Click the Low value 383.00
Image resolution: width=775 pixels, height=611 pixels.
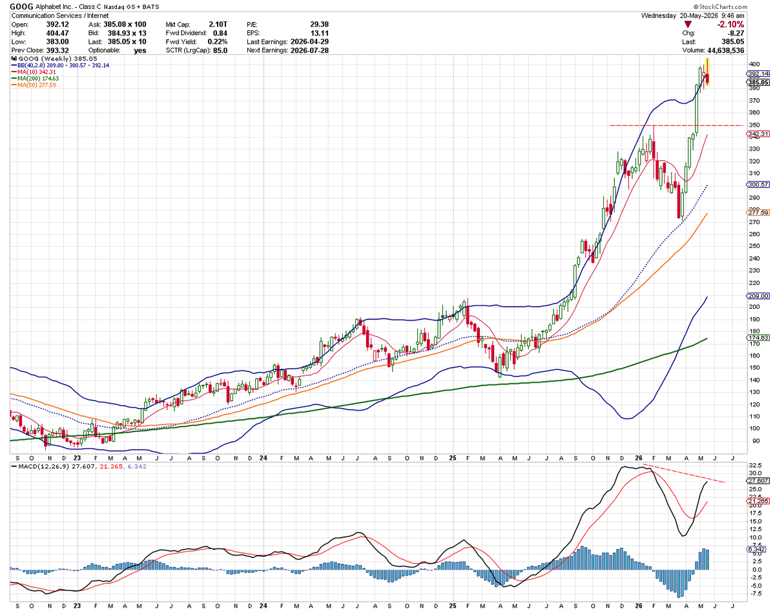coord(58,41)
